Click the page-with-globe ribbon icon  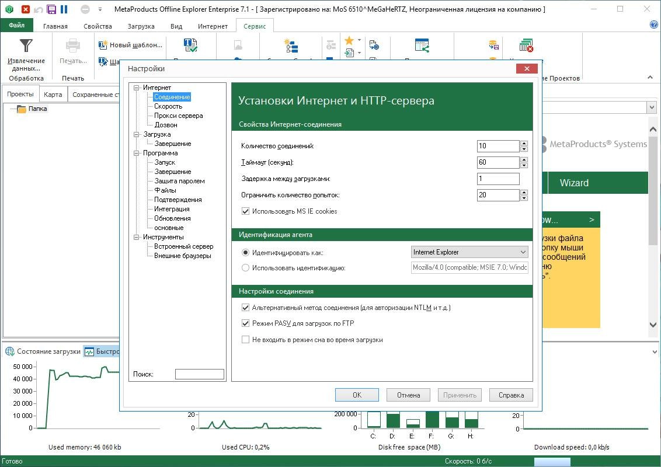click(x=374, y=45)
